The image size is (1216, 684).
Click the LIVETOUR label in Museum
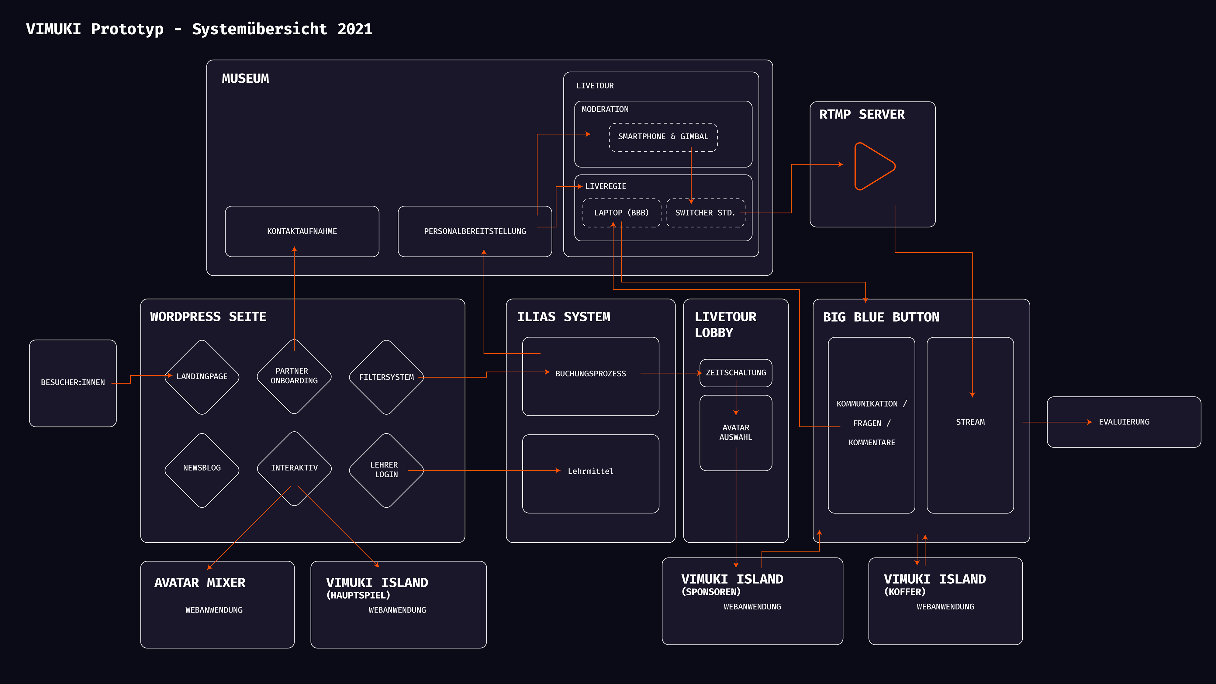pyautogui.click(x=595, y=86)
